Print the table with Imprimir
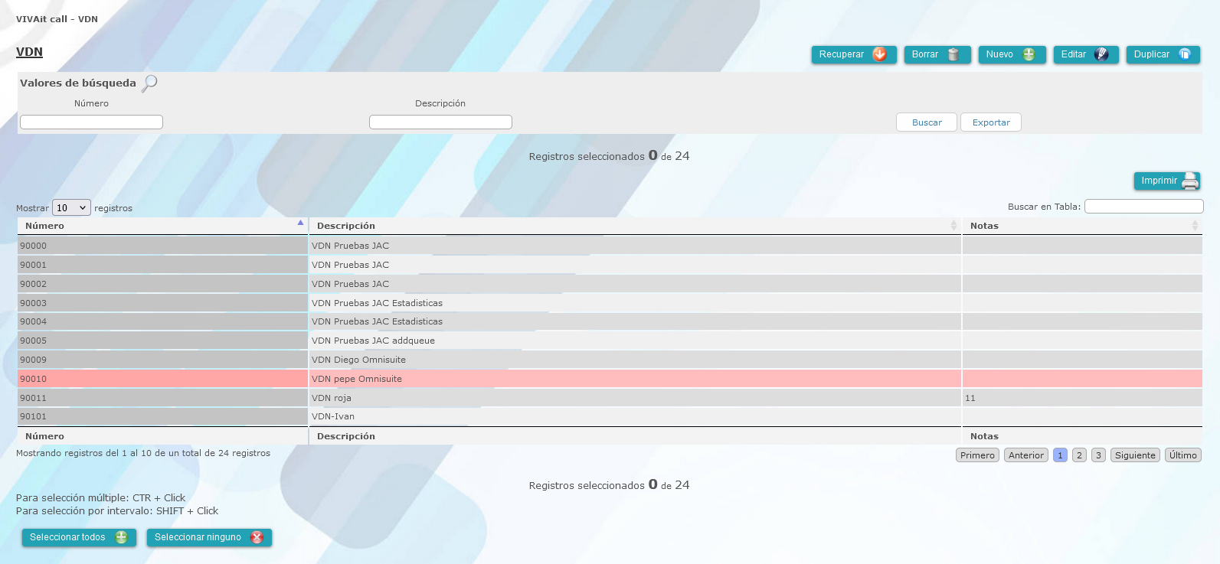 coord(1167,181)
